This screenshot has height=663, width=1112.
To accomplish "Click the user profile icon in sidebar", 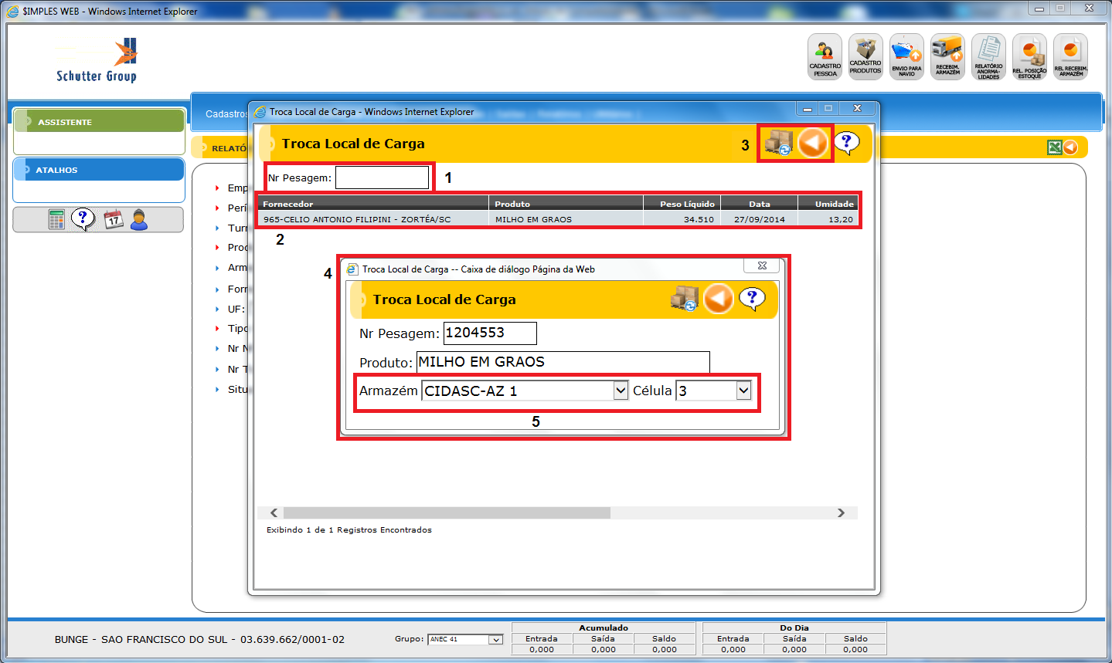I will (x=139, y=220).
